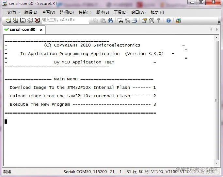
Task: Open Global Options tools icon
Action: [x=151, y=20]
